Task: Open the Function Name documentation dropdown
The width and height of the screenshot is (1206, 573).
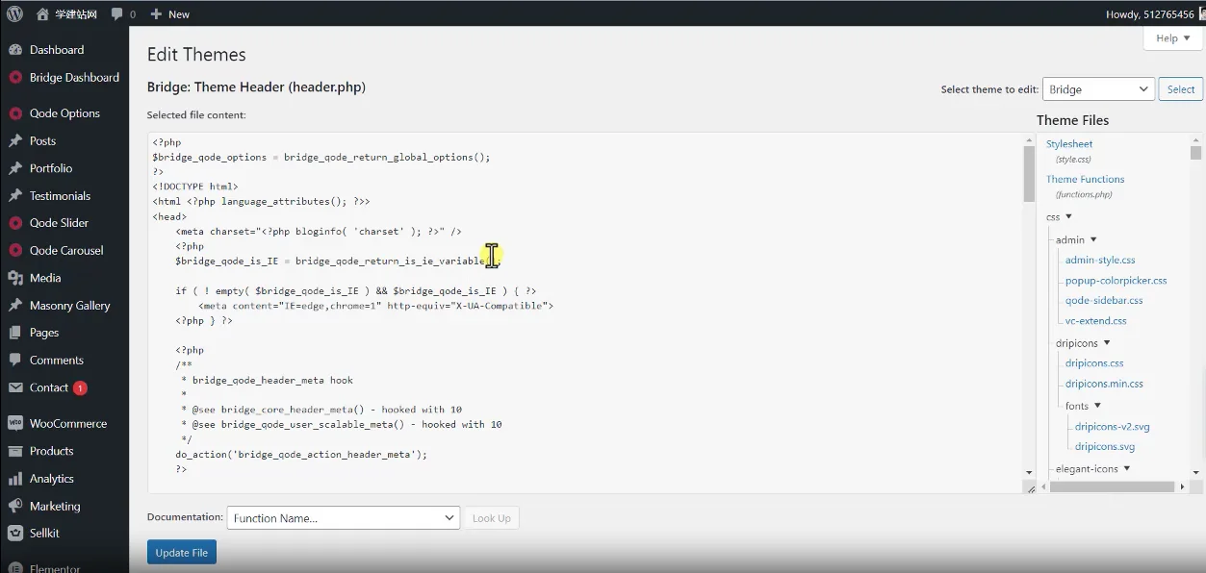Action: [x=343, y=517]
